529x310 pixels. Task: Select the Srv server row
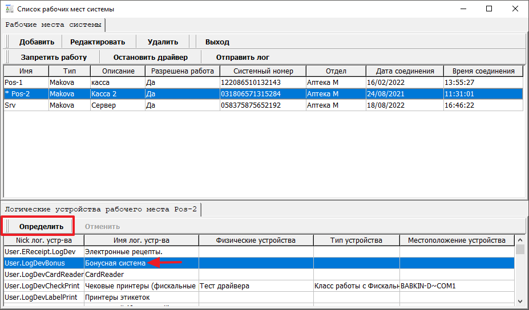point(26,105)
